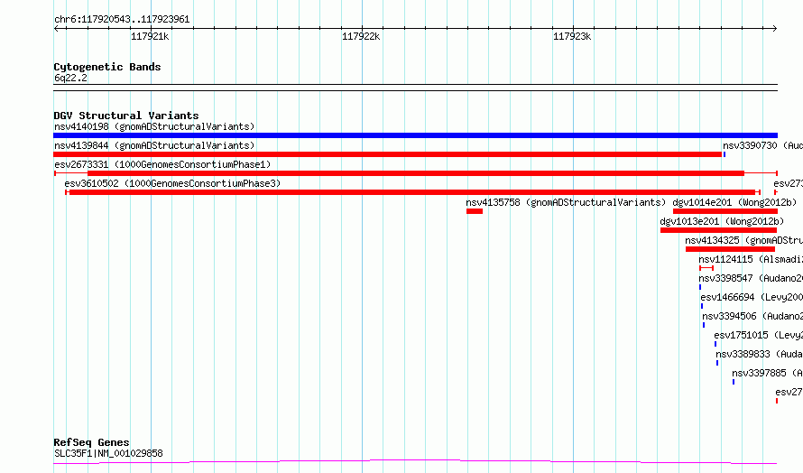Click the chr6:117920543..117923961 region label

(122, 20)
